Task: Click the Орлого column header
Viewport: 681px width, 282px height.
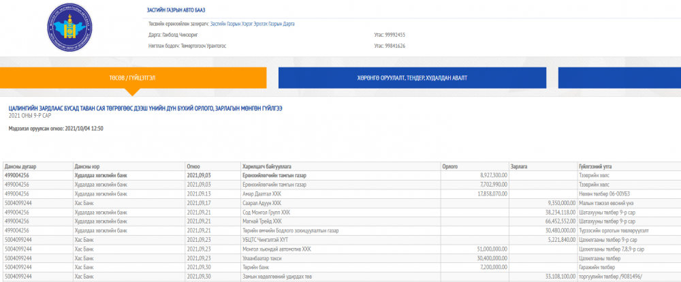Action: (474, 166)
